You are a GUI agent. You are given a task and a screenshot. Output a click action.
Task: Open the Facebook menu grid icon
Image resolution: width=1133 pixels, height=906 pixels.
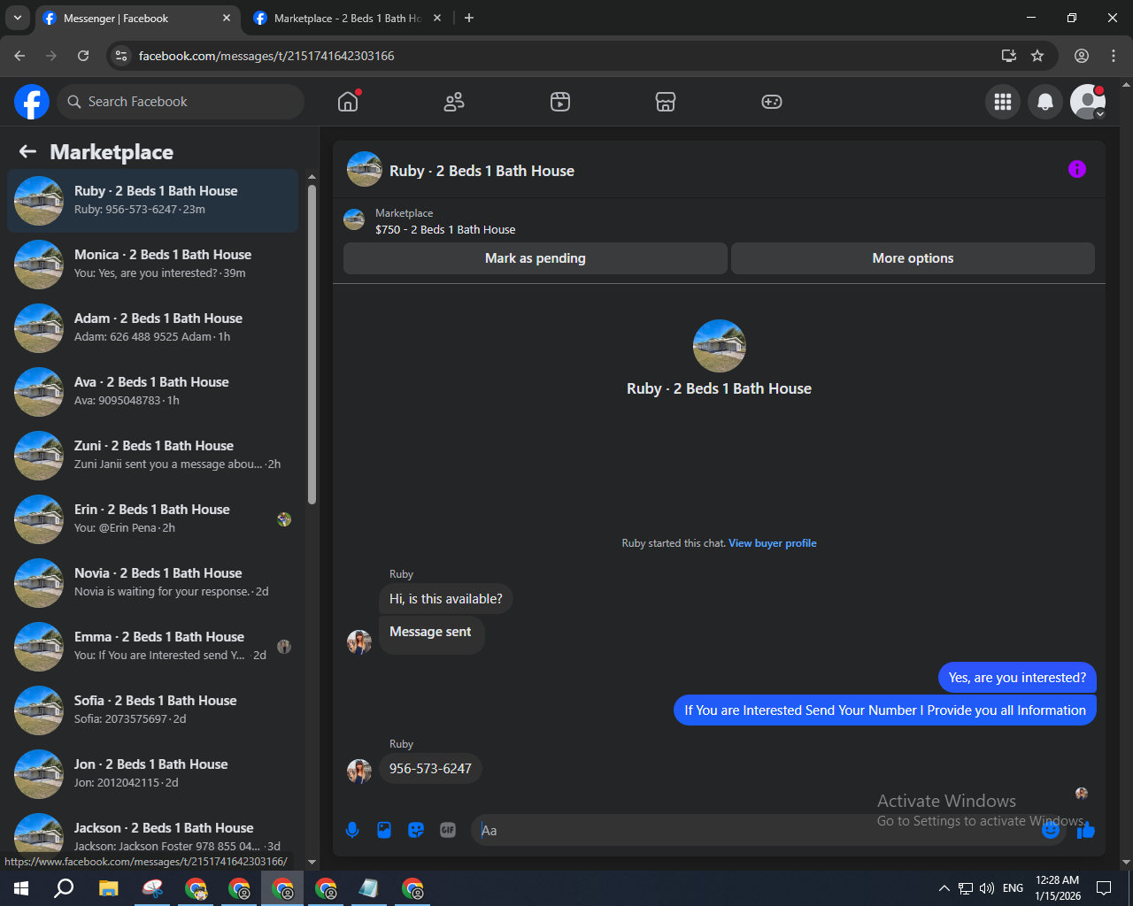(1003, 102)
